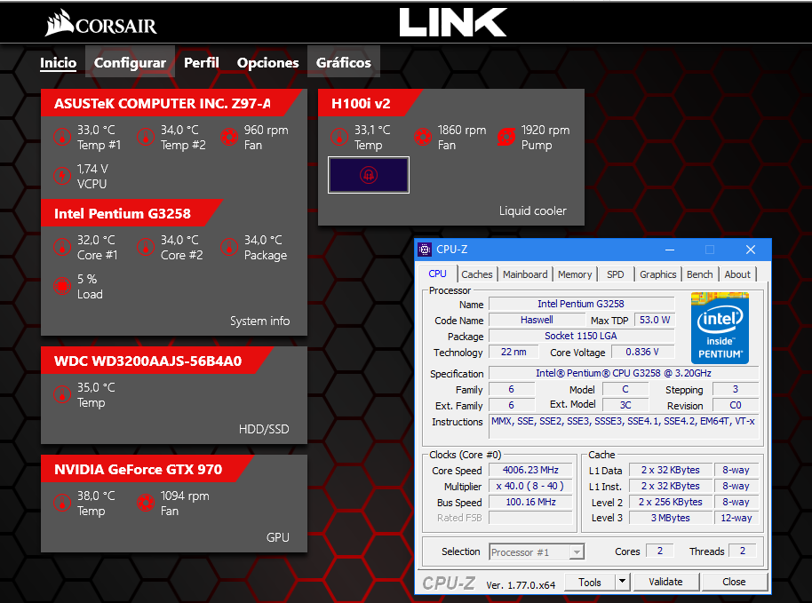Click the System info label
This screenshot has height=603, width=812.
tap(260, 321)
